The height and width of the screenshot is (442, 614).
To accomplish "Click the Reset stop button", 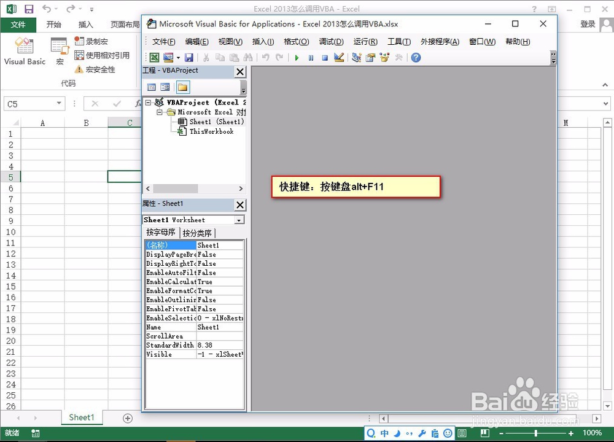I will click(x=325, y=58).
